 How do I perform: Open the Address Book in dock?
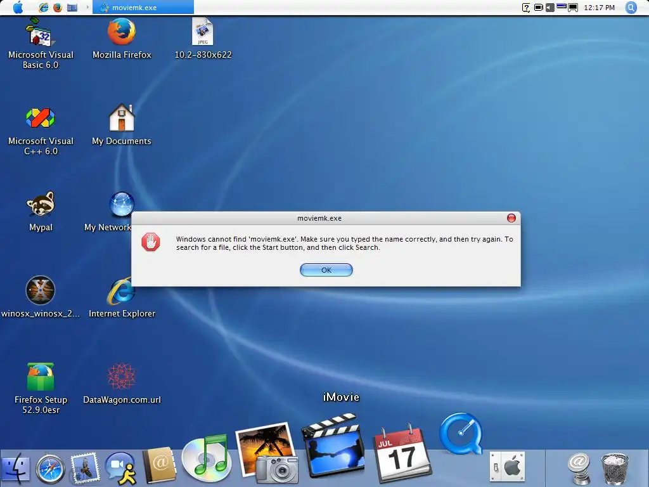point(159,465)
